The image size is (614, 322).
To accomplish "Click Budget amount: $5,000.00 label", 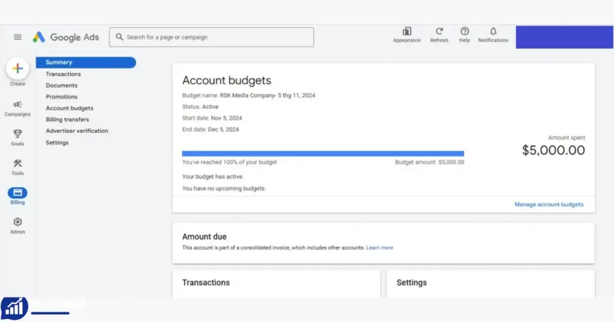I will coord(429,162).
